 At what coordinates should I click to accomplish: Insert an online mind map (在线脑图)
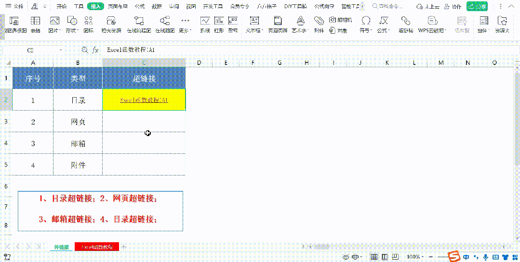pos(165,25)
